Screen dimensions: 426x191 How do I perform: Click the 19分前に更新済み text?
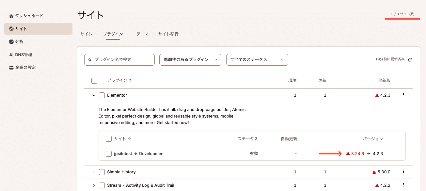click(390, 59)
